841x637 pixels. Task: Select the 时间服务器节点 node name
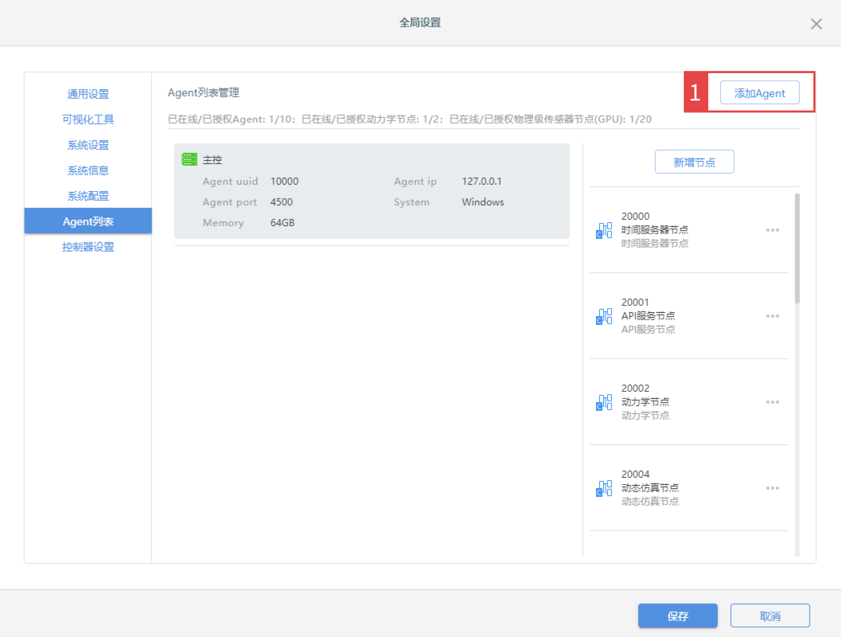pos(655,230)
